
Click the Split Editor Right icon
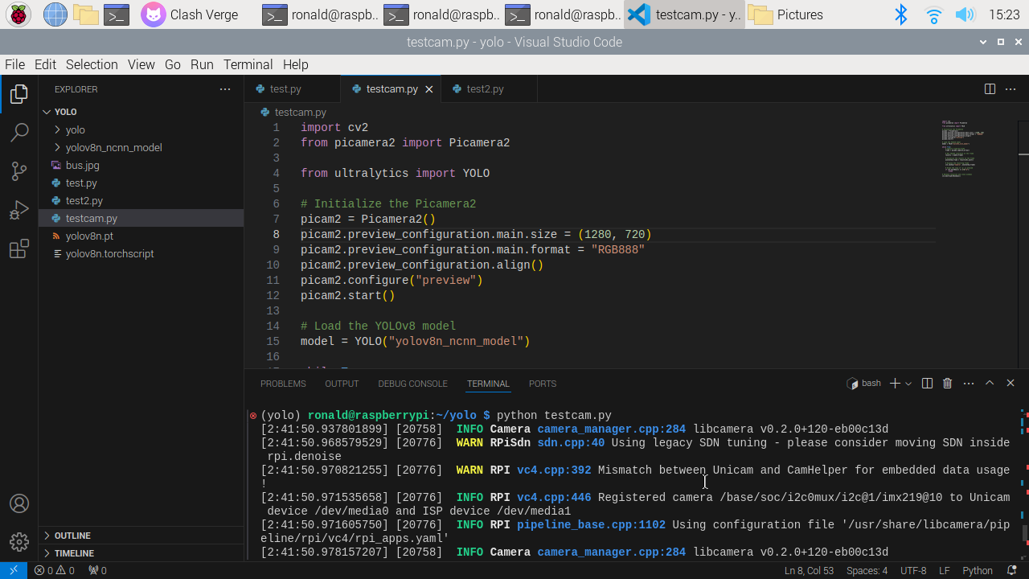pos(990,89)
